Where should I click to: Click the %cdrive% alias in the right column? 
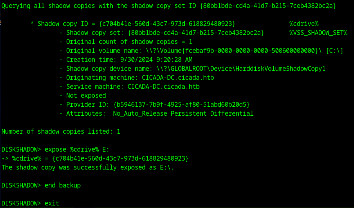[304, 24]
